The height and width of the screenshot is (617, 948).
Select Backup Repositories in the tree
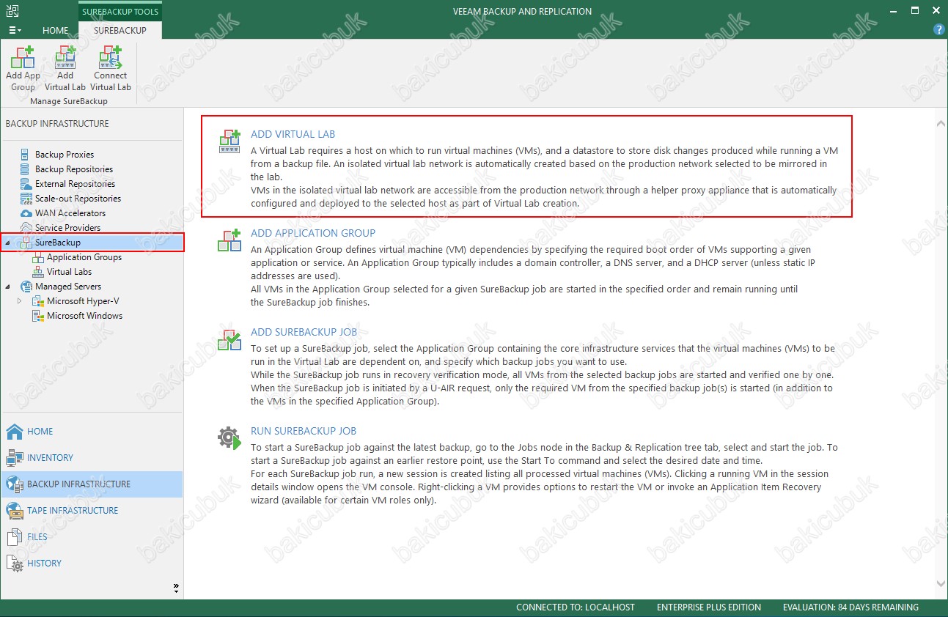(74, 169)
